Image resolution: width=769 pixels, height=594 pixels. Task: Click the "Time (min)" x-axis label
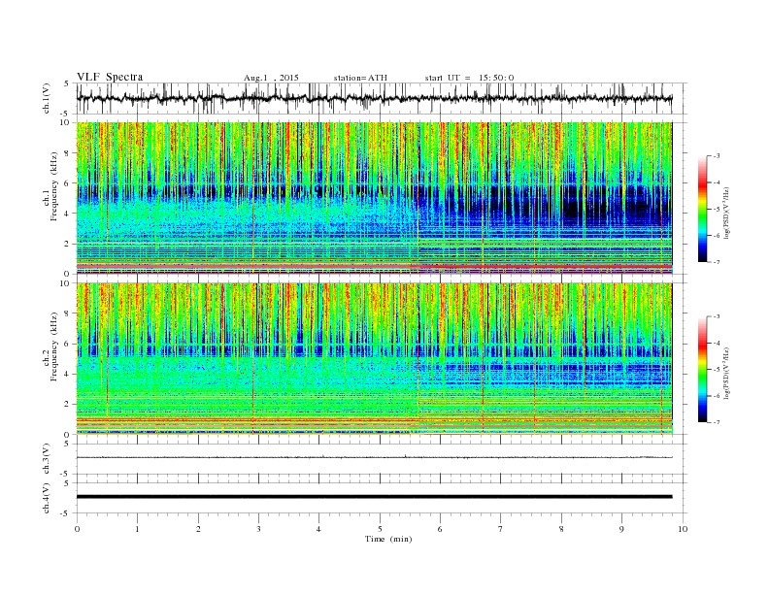click(x=388, y=539)
